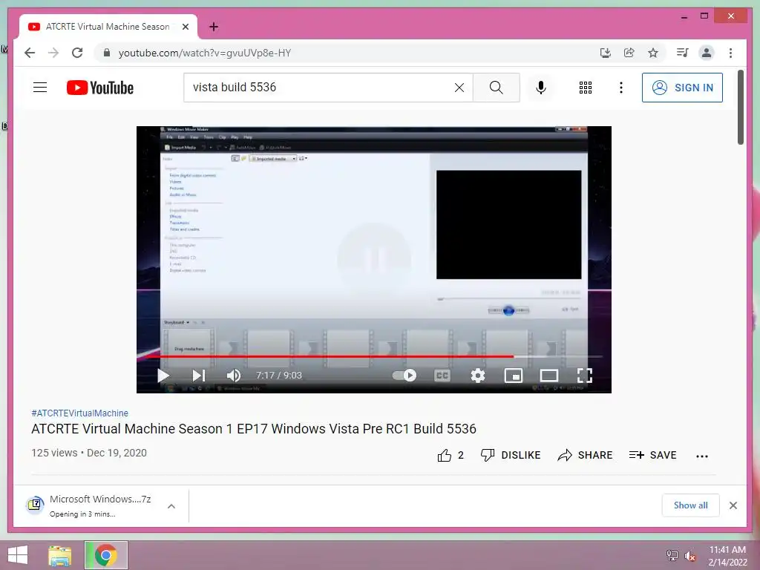Expand download item options chevron
The image size is (760, 570).
pos(171,506)
